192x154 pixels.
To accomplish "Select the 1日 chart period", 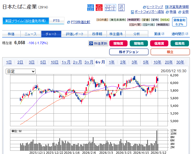I will click(9, 62).
